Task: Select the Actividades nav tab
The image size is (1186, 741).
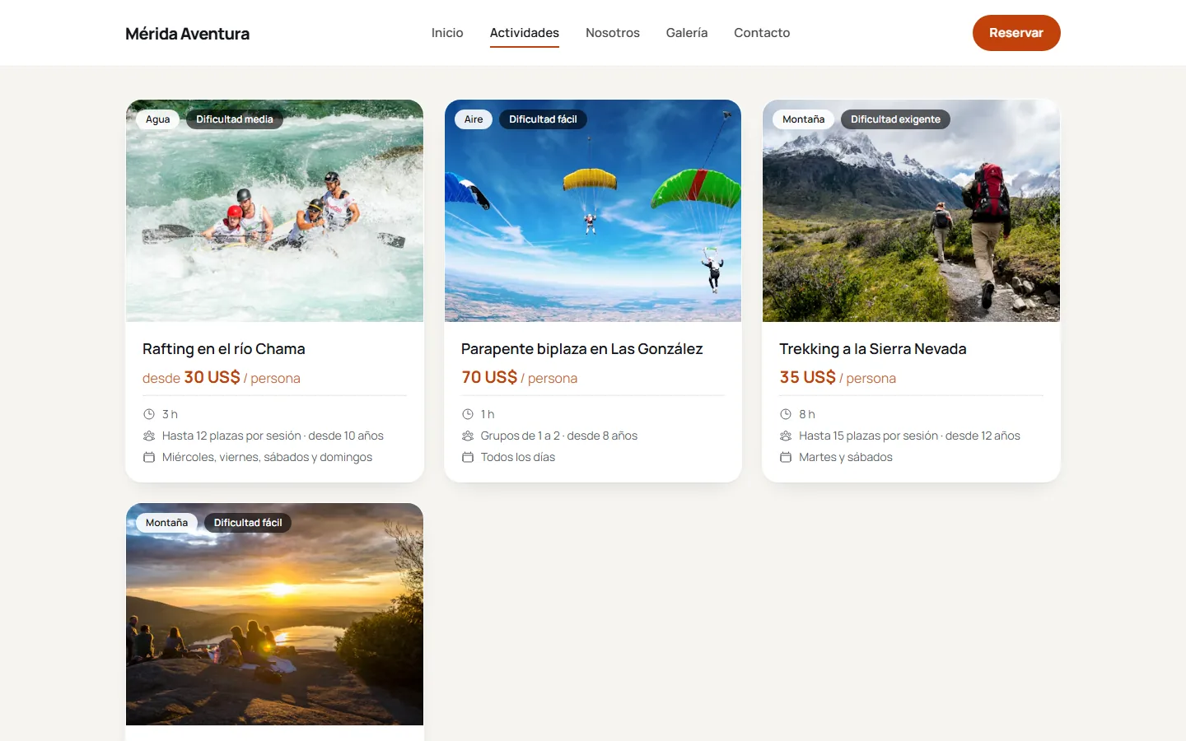Action: pyautogui.click(x=525, y=33)
